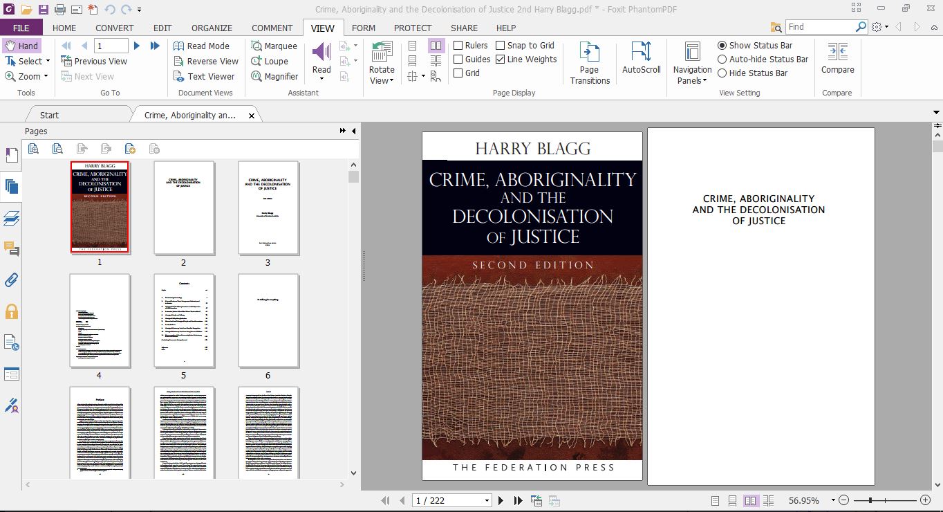
Task: Open the Zoom tool dropdown
Action: pos(46,76)
